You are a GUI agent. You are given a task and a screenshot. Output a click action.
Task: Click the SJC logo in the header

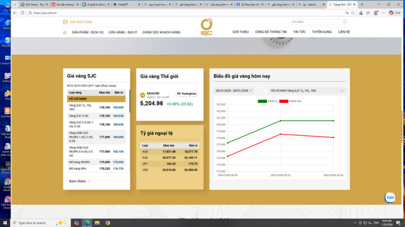click(x=206, y=26)
